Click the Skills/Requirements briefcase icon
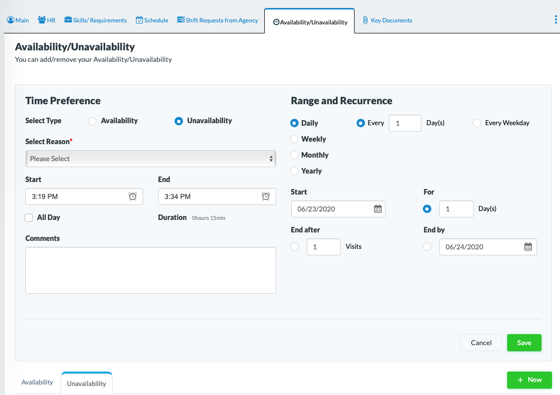Screen dimensions: 560x395 point(68,20)
